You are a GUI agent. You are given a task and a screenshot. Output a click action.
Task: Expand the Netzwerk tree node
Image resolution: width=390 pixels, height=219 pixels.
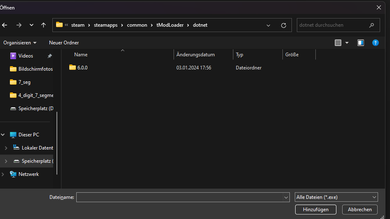(x=3, y=174)
